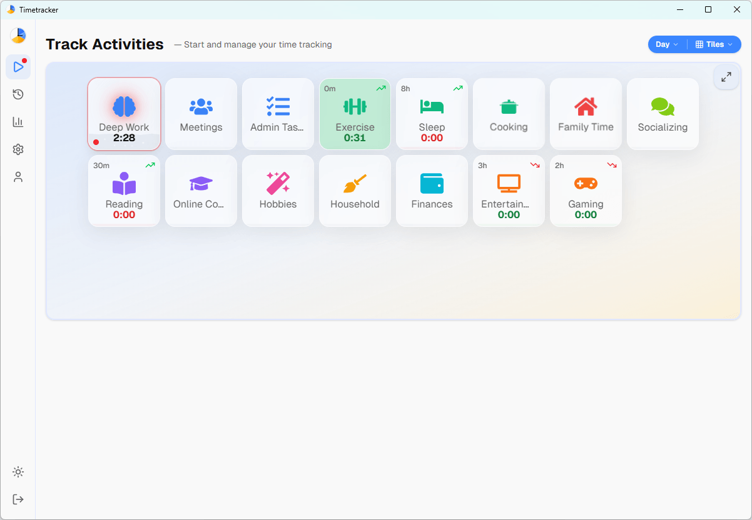Open the user Profile icon in sidebar
Viewport: 752px width, 520px height.
(x=18, y=177)
